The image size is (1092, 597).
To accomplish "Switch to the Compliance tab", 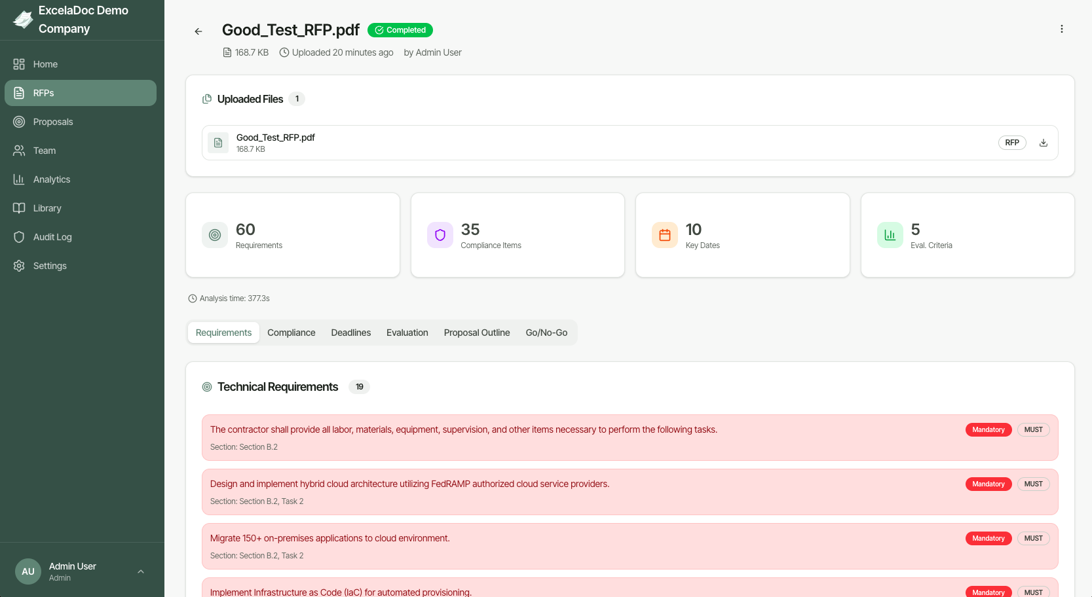I will click(x=292, y=333).
